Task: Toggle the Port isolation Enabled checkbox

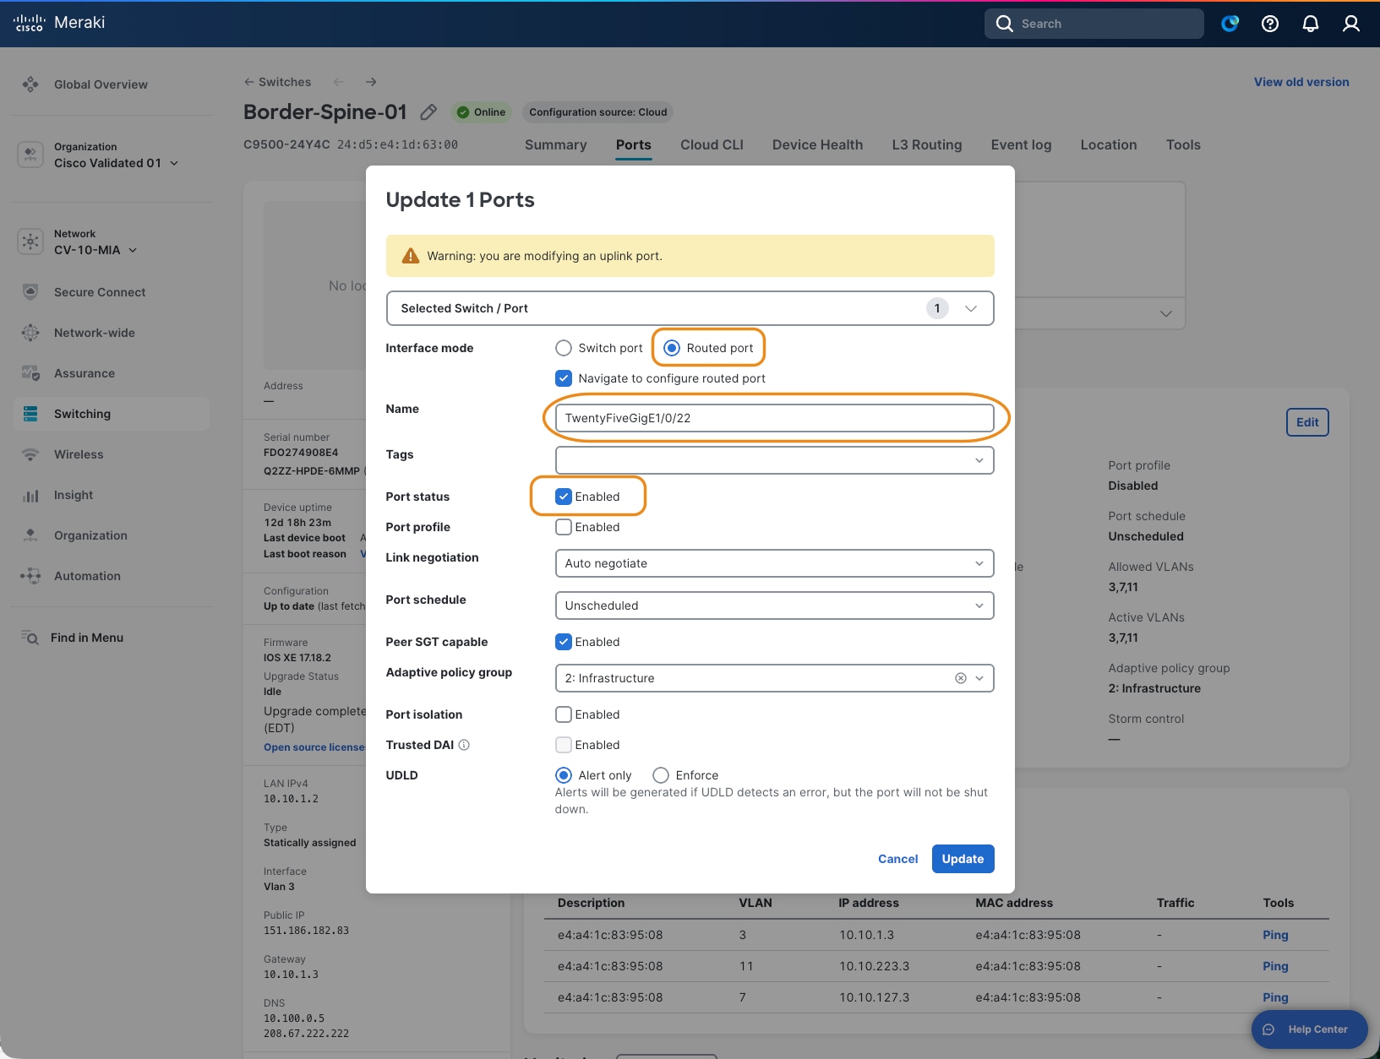Action: (x=564, y=714)
